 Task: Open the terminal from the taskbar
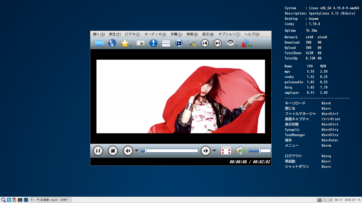[20, 200]
